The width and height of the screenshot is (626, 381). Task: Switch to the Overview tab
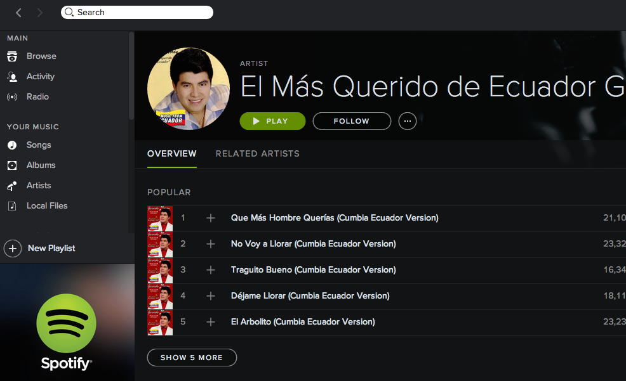pyautogui.click(x=171, y=154)
